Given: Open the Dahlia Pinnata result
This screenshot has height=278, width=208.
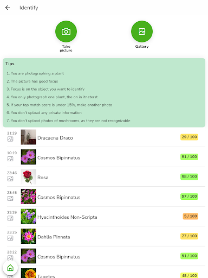Looking at the screenshot, I should 106,236.
